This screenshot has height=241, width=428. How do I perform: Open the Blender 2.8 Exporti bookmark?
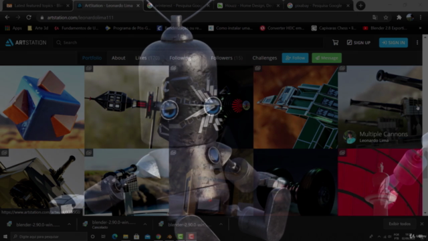coord(385,28)
